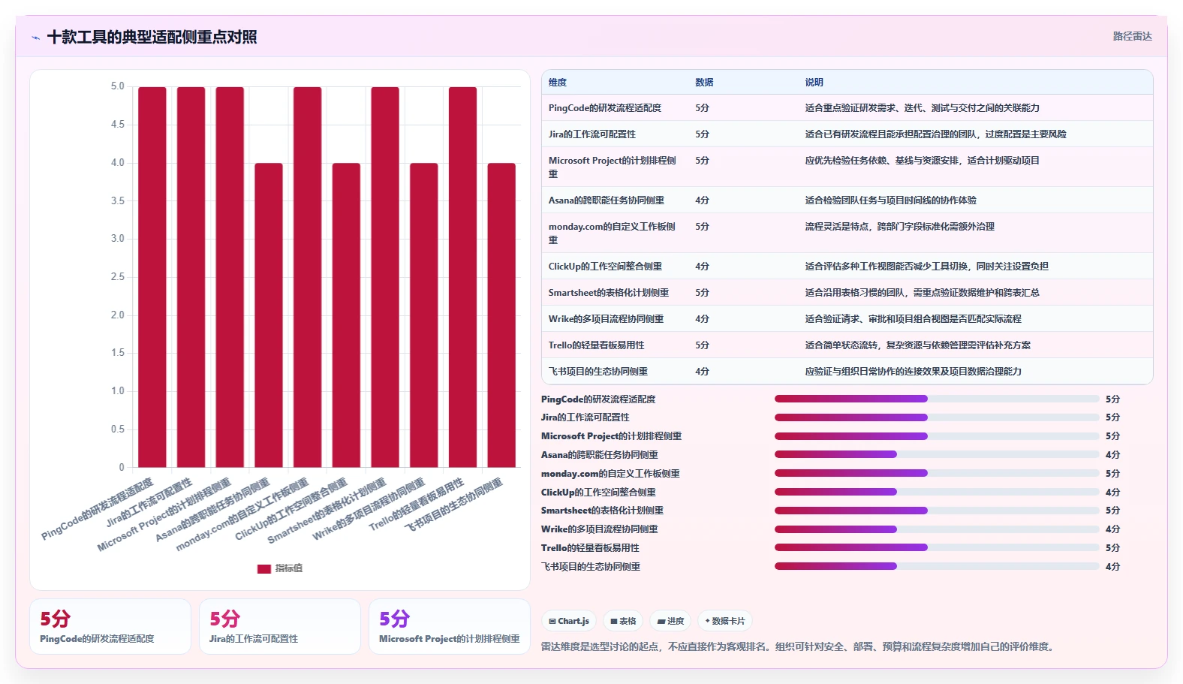Click the title 十款工具的典型适配侧重点对照
The image size is (1183, 684).
152,37
